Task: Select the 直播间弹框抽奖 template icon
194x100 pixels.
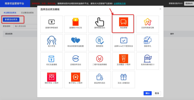Action: 52,22
